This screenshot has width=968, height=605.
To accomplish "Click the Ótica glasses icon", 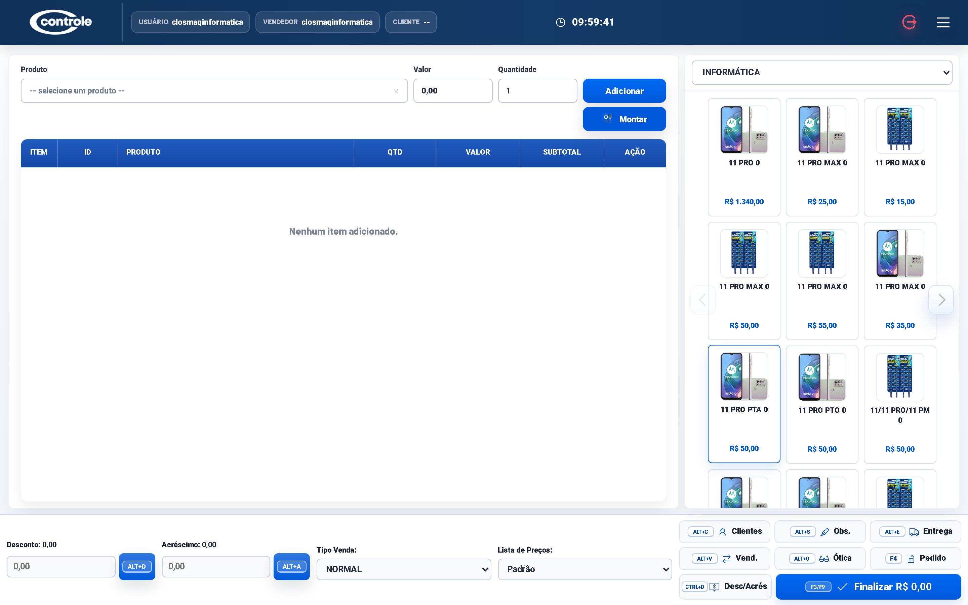I will (x=823, y=559).
